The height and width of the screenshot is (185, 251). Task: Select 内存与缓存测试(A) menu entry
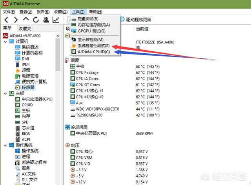coord(95,25)
